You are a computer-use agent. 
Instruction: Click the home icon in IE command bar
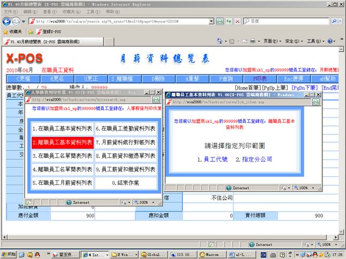220,41
